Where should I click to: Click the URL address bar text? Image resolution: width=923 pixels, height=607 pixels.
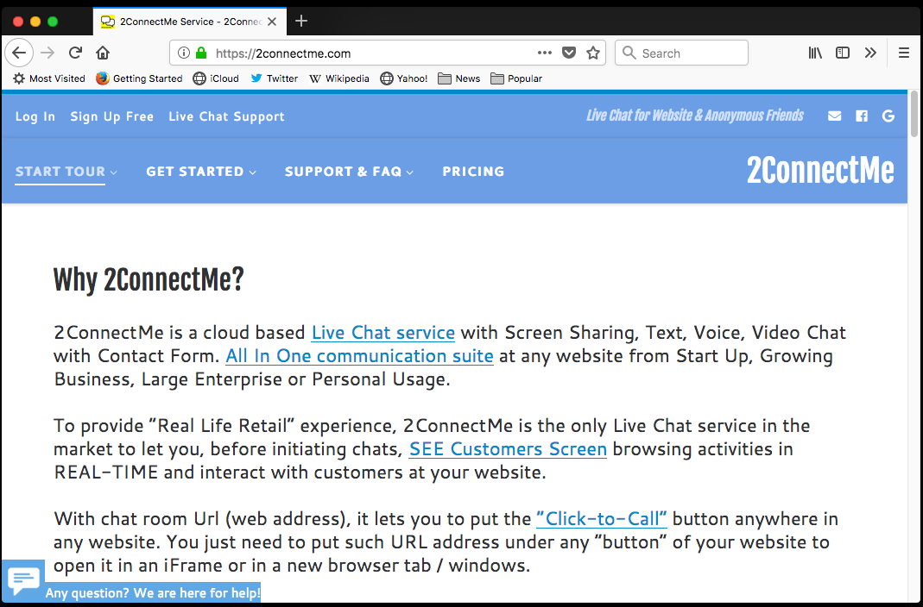point(283,53)
